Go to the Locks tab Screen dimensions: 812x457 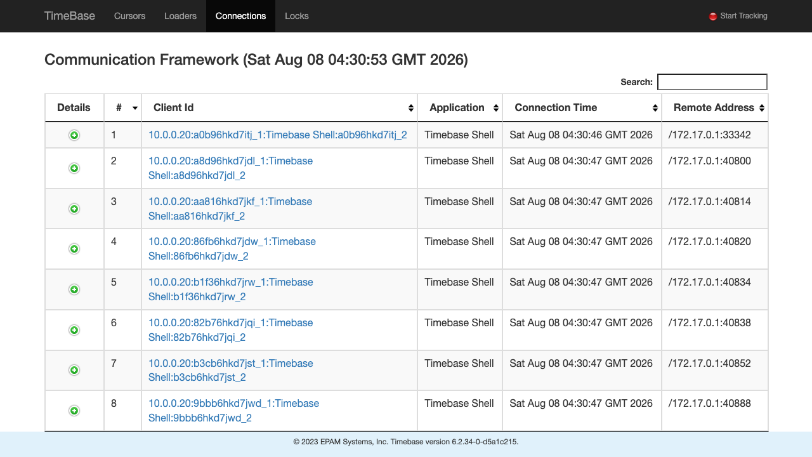[297, 16]
